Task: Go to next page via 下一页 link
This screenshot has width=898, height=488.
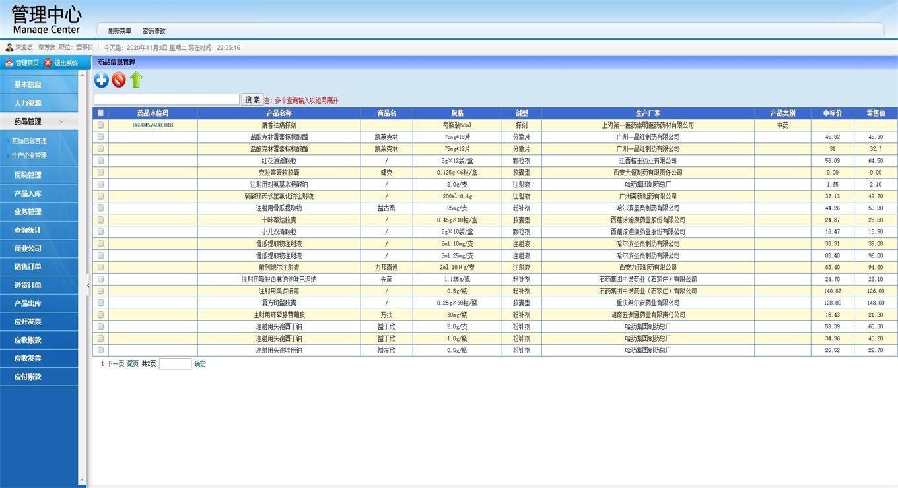Action: click(116, 364)
